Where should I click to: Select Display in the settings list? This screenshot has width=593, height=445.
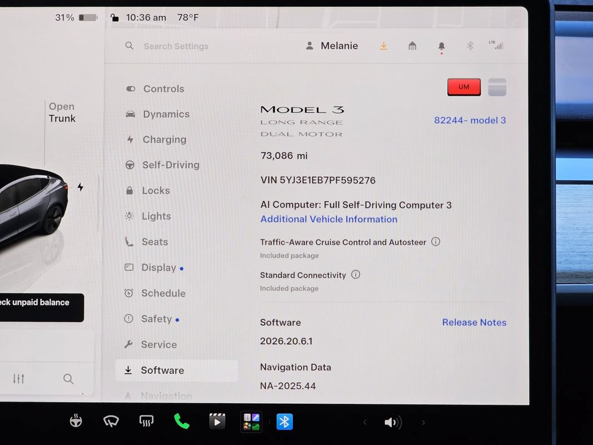coord(154,268)
